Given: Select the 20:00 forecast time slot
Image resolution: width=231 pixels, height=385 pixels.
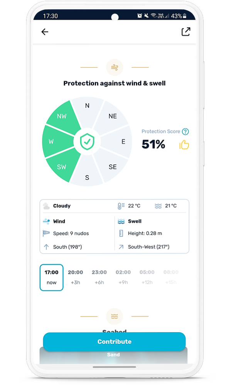Looking at the screenshot, I should coord(76,276).
